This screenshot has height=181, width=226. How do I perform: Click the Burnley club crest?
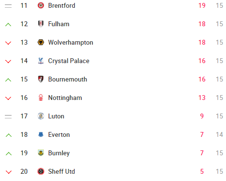click(41, 153)
